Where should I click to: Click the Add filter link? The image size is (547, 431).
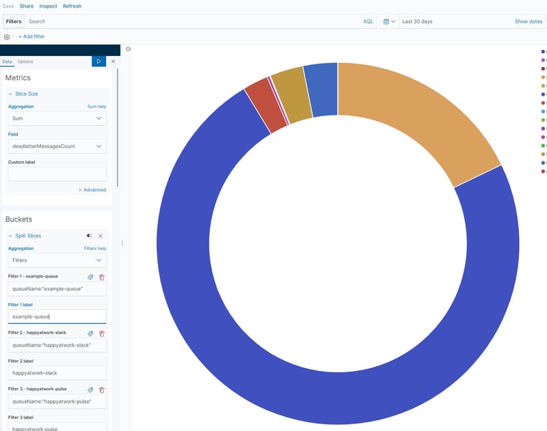34,36
